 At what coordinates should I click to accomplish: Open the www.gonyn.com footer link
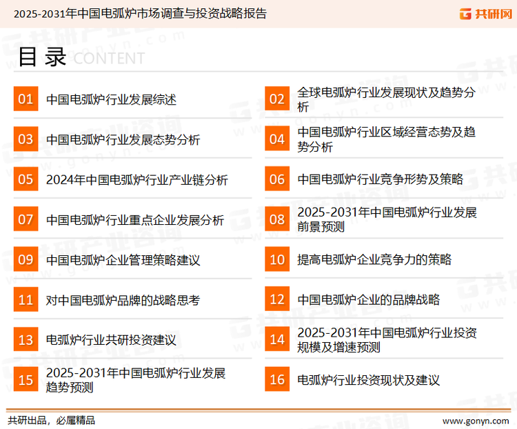(476, 421)
